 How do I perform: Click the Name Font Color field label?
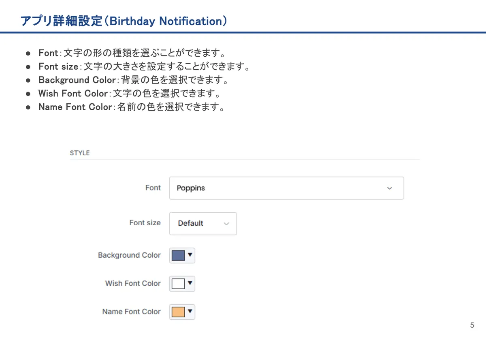click(x=131, y=312)
